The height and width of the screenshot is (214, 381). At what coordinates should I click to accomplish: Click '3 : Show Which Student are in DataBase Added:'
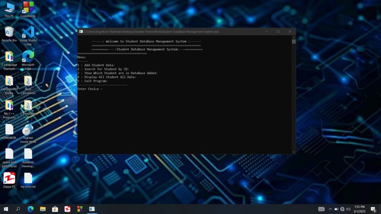click(x=118, y=73)
